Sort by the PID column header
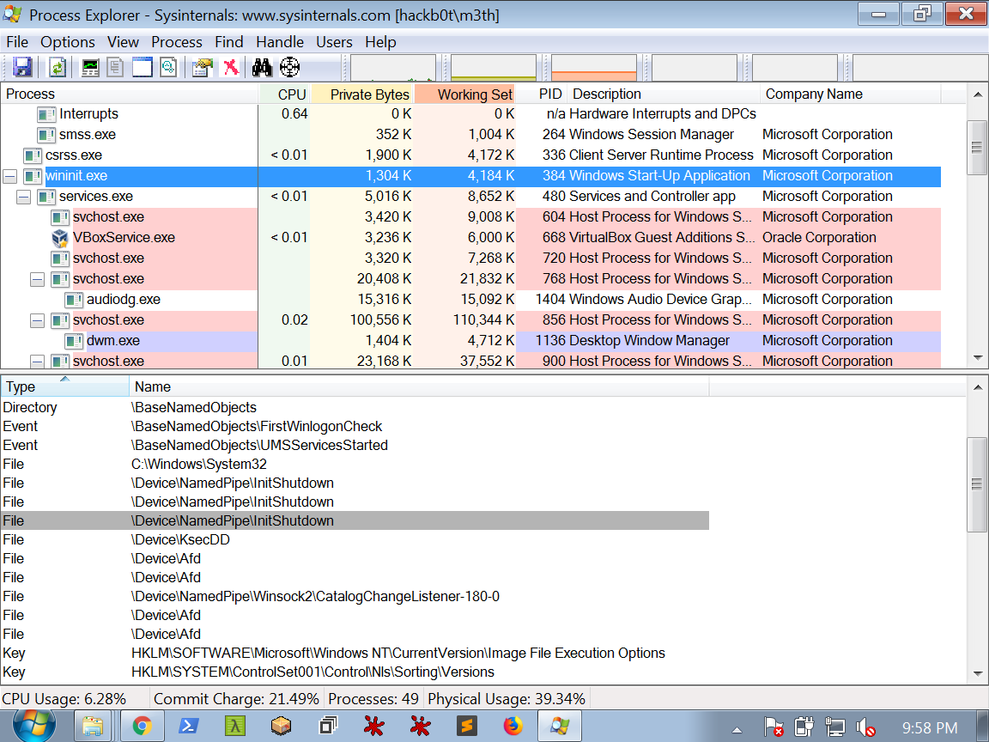 542,94
